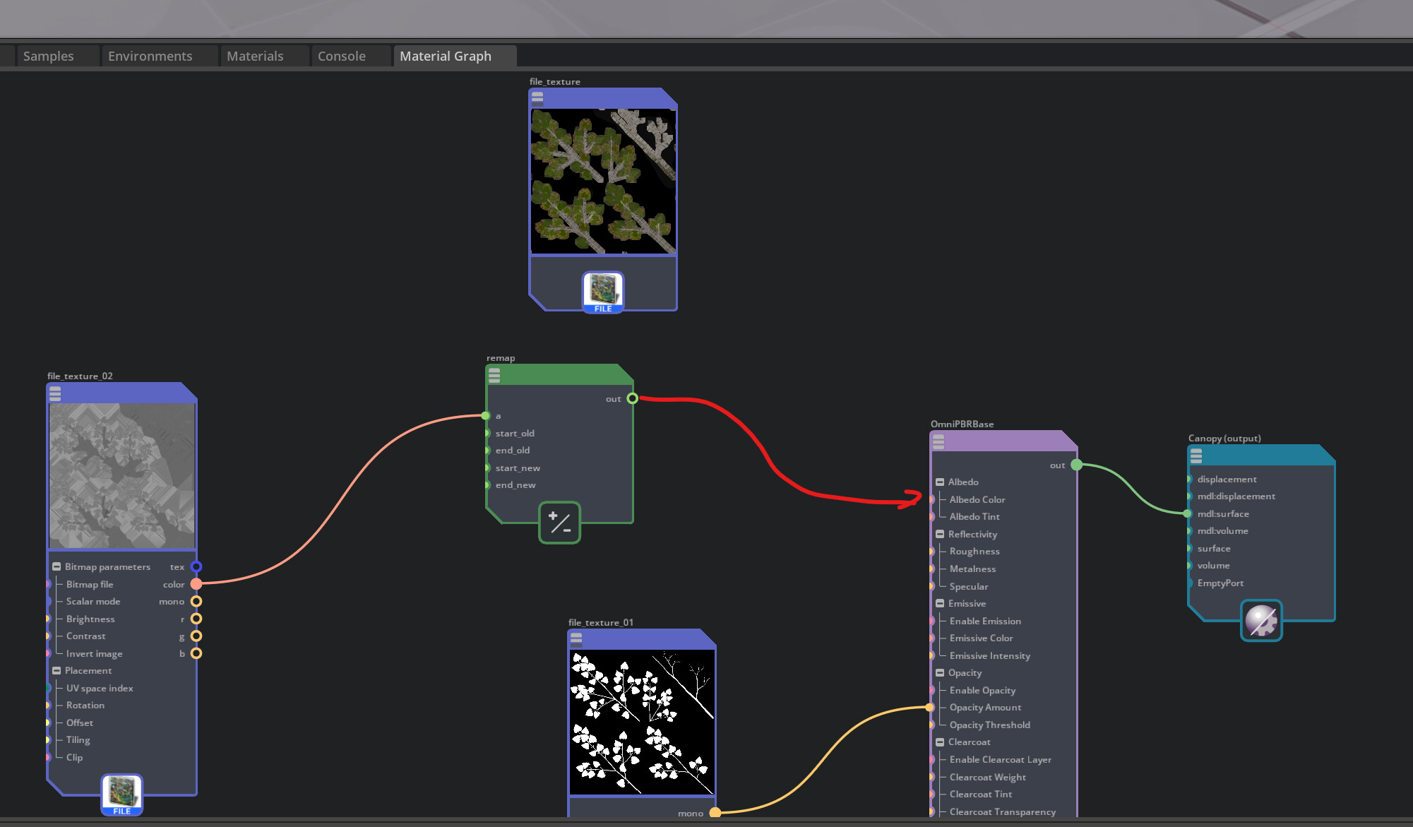Click the header menu icon on OmniPBRBase node
This screenshot has width=1413, height=827.
(939, 441)
